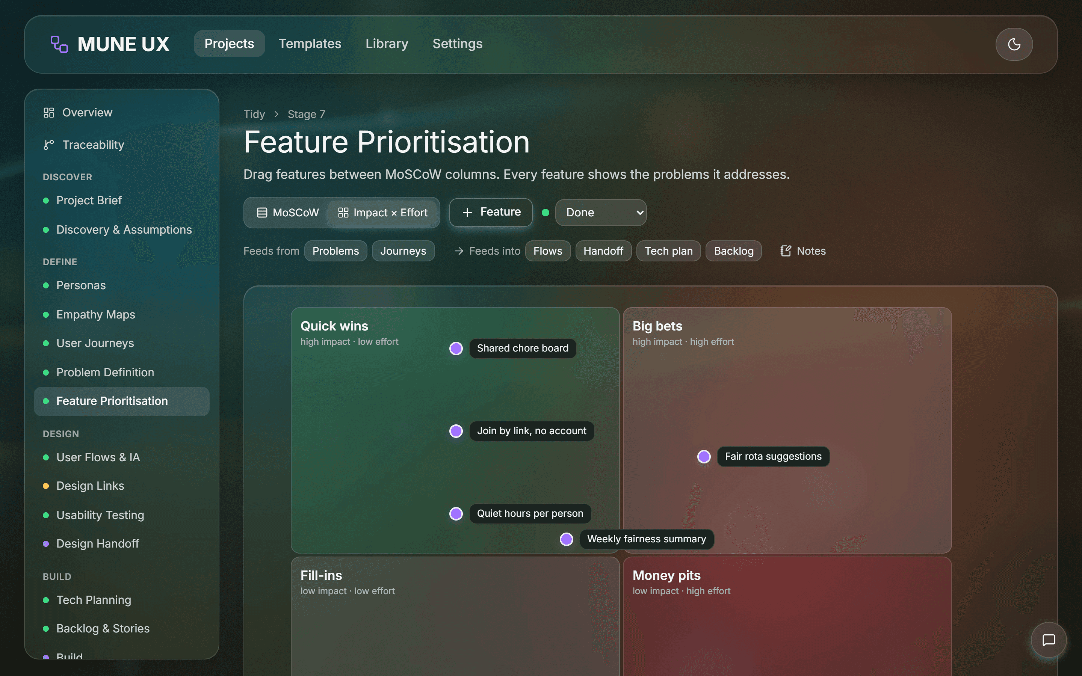Click the Notes edit icon
The height and width of the screenshot is (676, 1082).
[x=786, y=251]
